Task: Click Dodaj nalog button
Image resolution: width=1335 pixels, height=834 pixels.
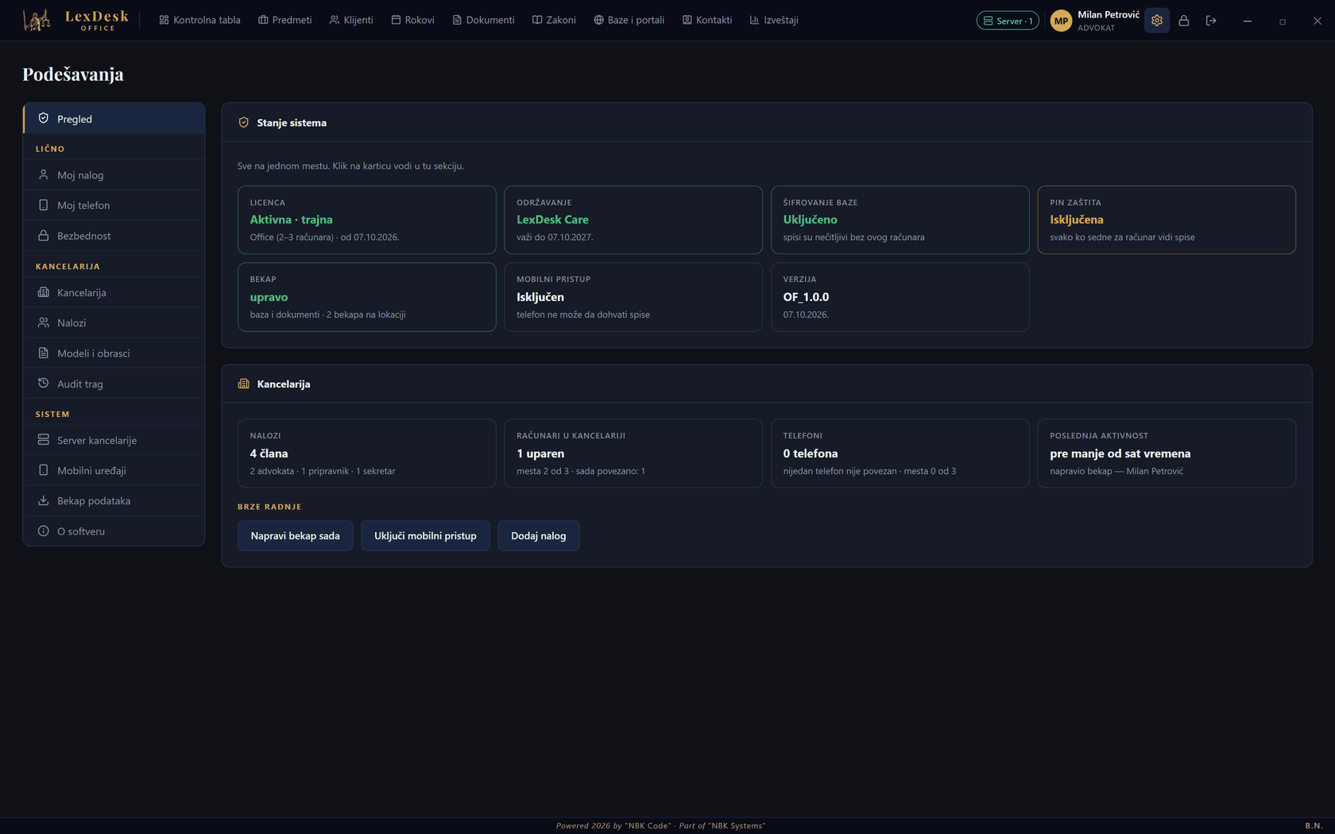Action: [x=539, y=536]
